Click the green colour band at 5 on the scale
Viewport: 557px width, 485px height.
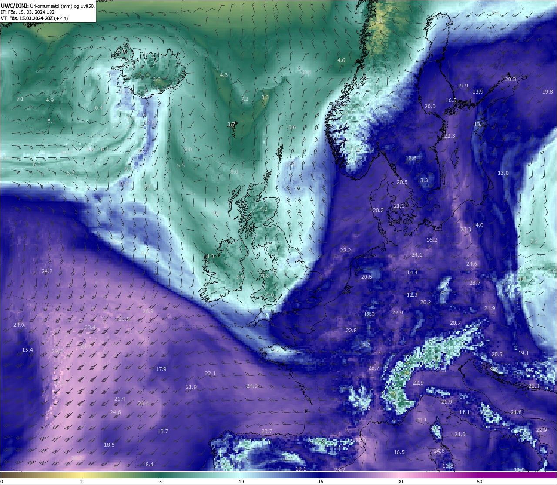[161, 475]
